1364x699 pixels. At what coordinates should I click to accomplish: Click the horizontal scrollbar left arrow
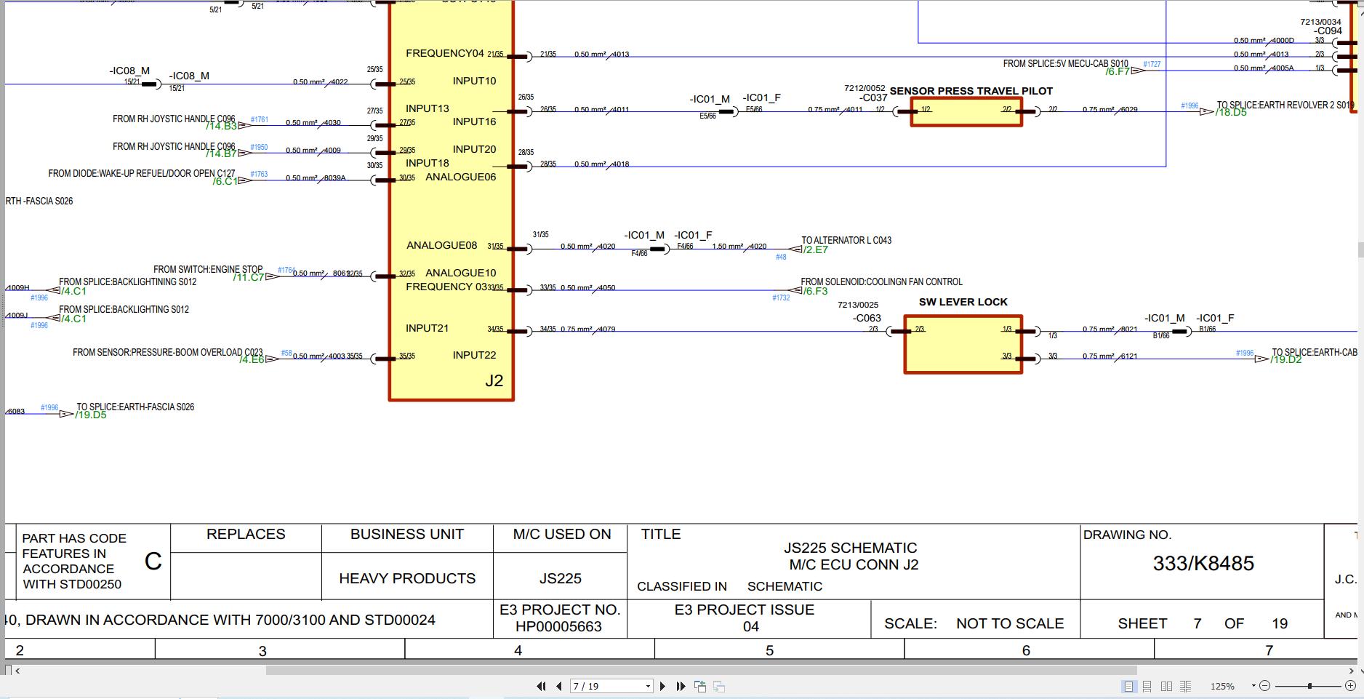(17, 671)
